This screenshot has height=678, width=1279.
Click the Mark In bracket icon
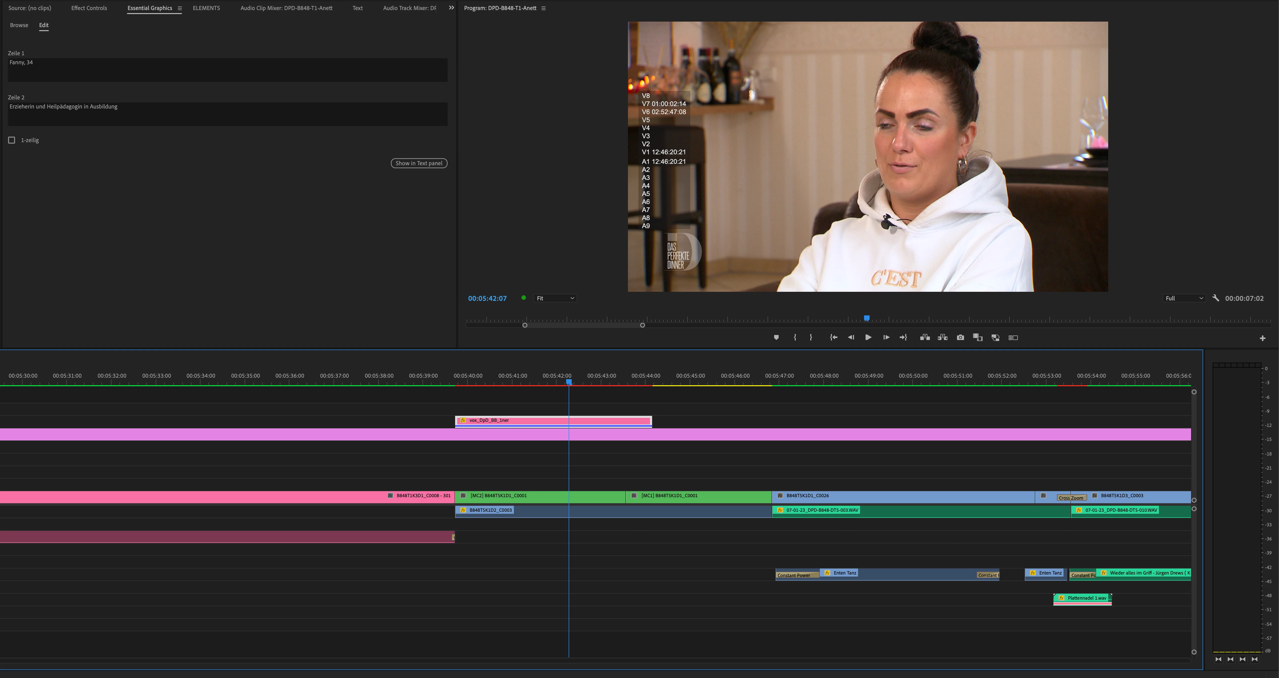(x=795, y=337)
